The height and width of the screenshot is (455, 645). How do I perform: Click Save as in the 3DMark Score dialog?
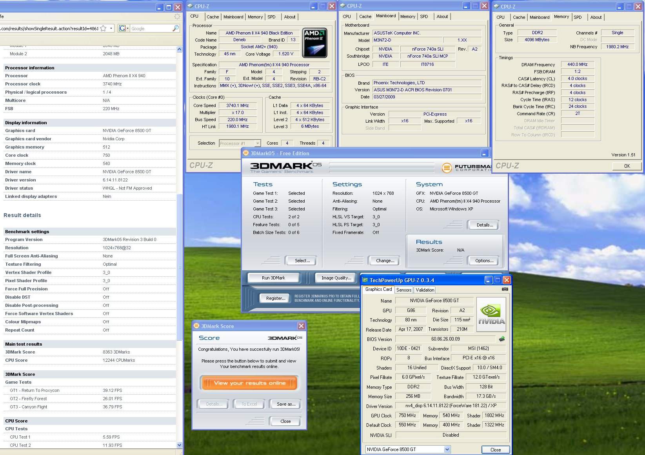point(286,404)
